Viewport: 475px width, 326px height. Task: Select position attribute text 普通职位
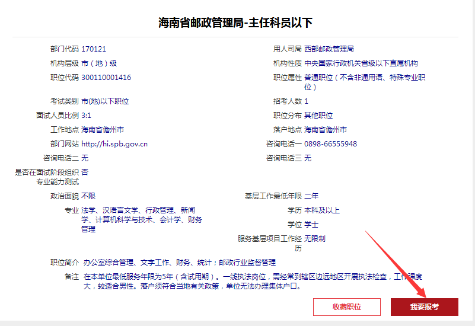click(318, 78)
